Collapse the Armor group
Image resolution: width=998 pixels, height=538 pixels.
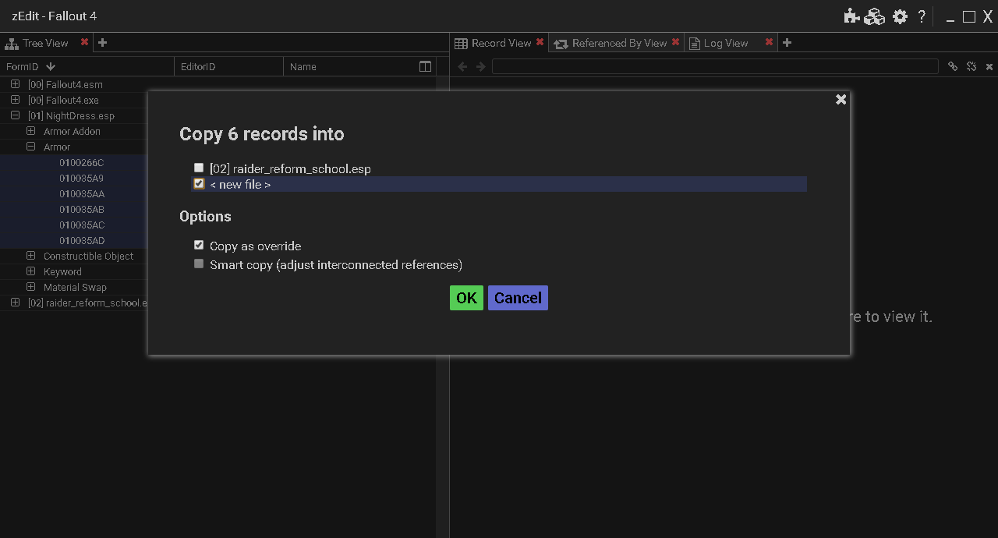[x=31, y=147]
